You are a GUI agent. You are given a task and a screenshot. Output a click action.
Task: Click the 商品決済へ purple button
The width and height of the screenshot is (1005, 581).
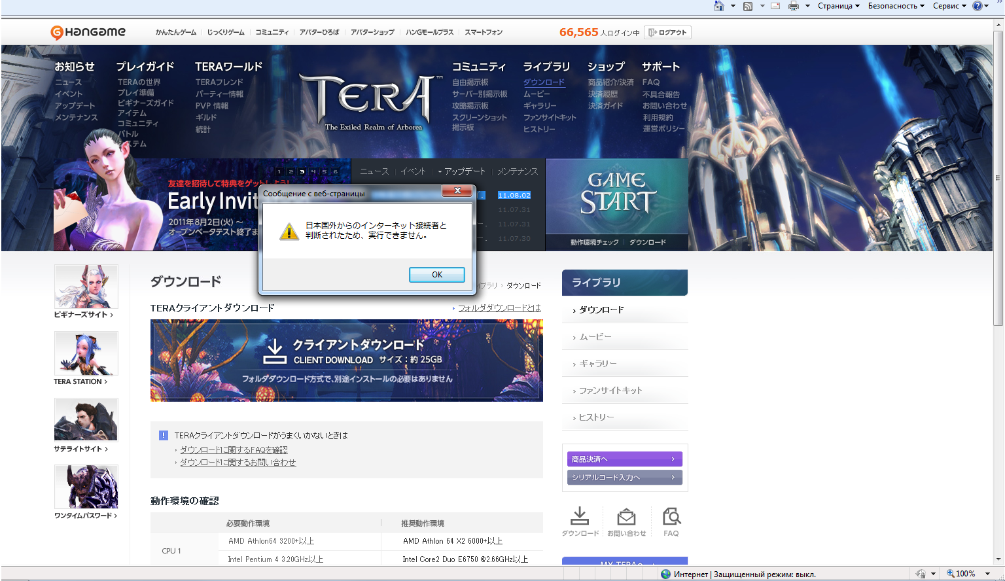[x=625, y=459]
